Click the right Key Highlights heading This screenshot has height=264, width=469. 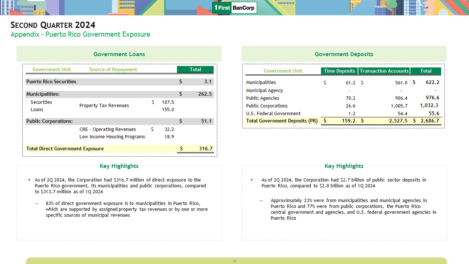coord(344,166)
